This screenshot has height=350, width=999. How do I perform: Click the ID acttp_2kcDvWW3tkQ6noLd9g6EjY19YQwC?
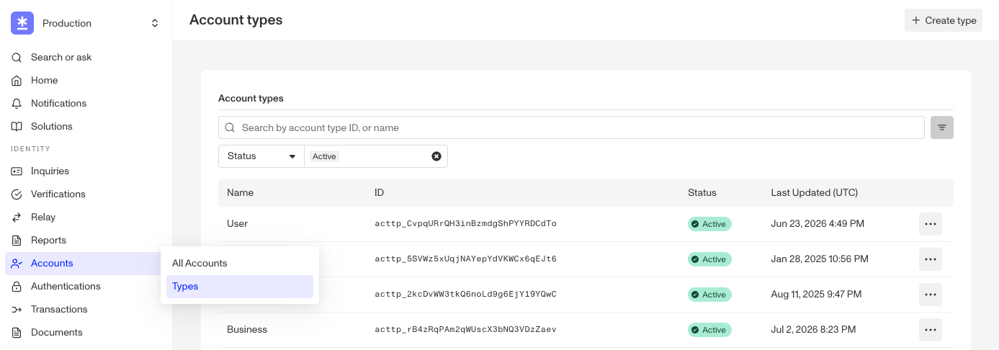(x=465, y=295)
